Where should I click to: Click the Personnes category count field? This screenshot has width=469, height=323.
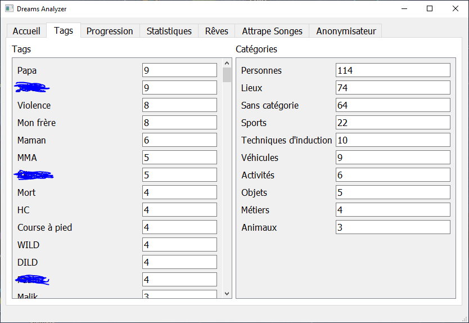click(393, 70)
